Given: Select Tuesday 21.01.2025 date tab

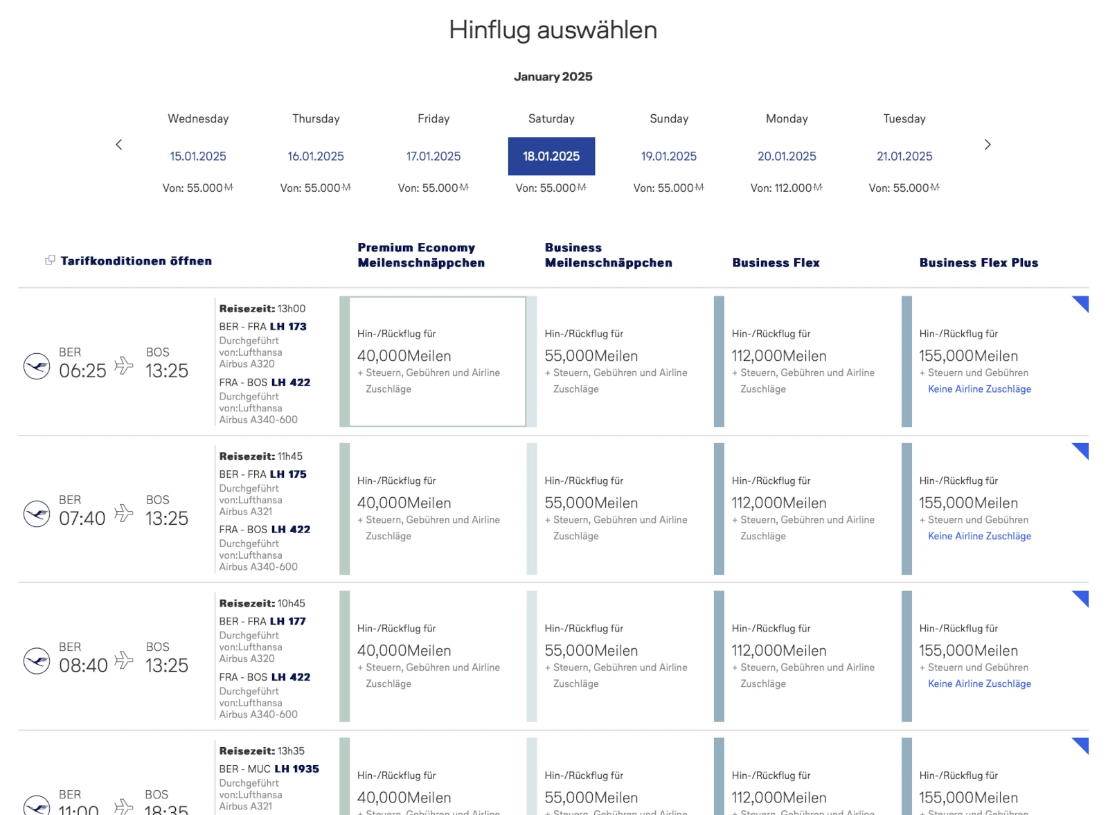Looking at the screenshot, I should tap(904, 156).
